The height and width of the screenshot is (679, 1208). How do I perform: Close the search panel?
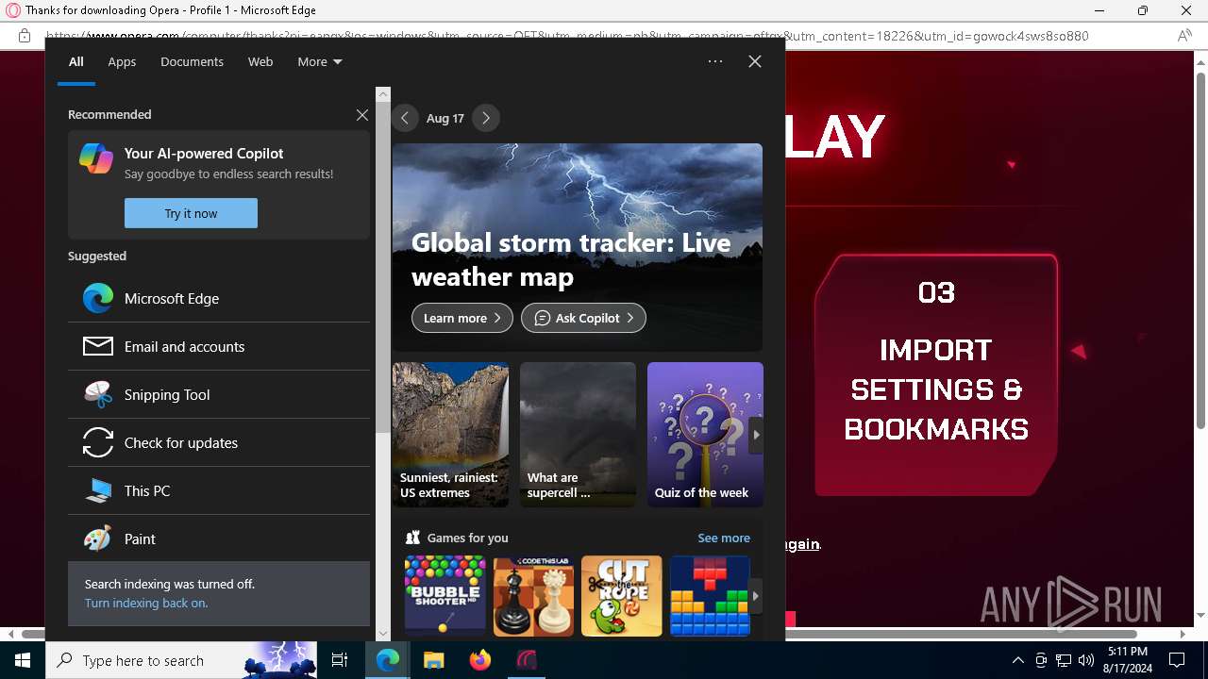click(x=755, y=61)
